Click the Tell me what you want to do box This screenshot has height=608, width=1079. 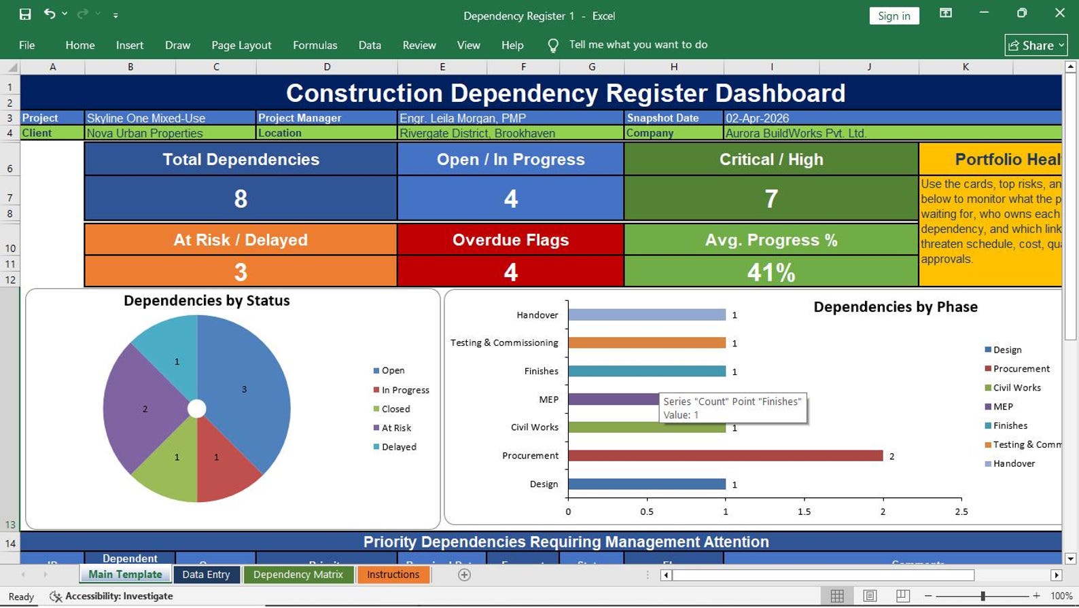click(x=638, y=45)
